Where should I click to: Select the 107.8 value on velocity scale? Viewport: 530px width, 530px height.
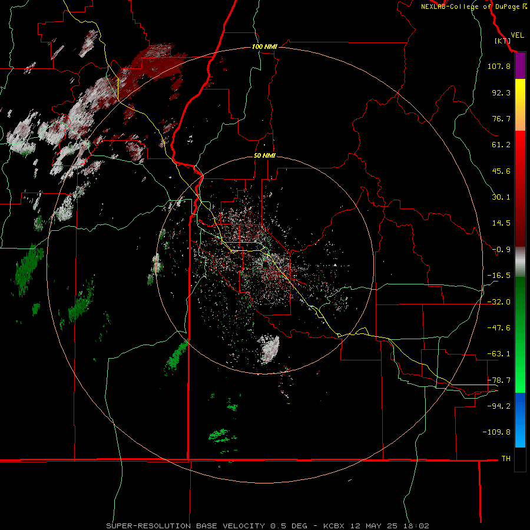click(x=499, y=66)
